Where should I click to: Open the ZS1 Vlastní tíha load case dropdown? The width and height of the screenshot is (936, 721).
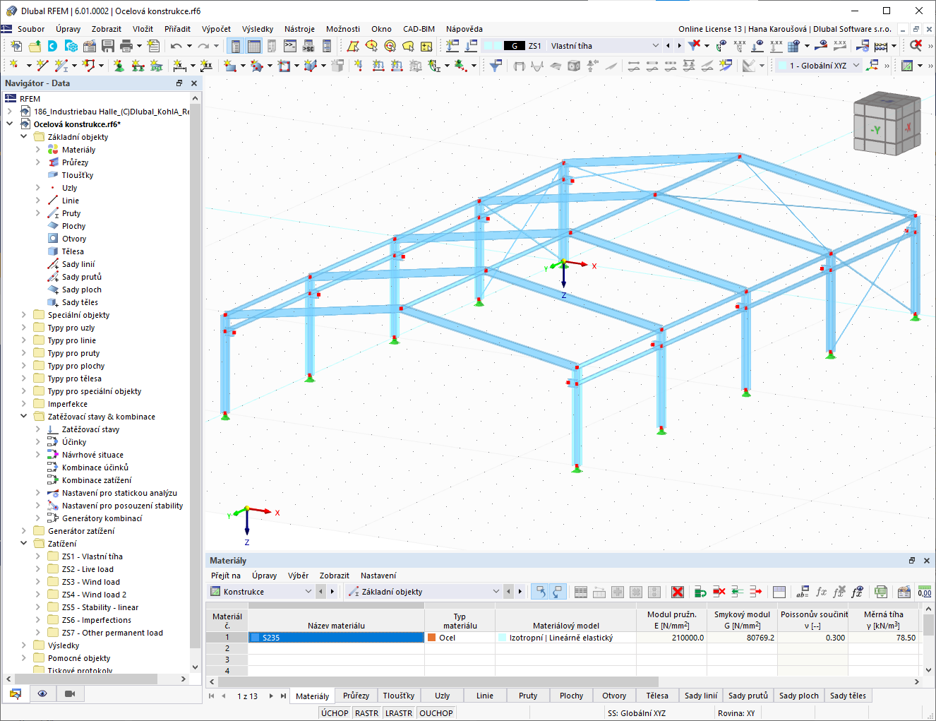pos(656,45)
